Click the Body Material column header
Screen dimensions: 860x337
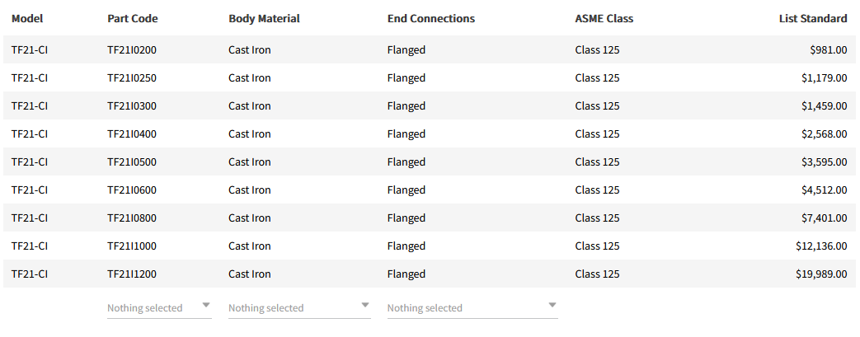click(264, 18)
